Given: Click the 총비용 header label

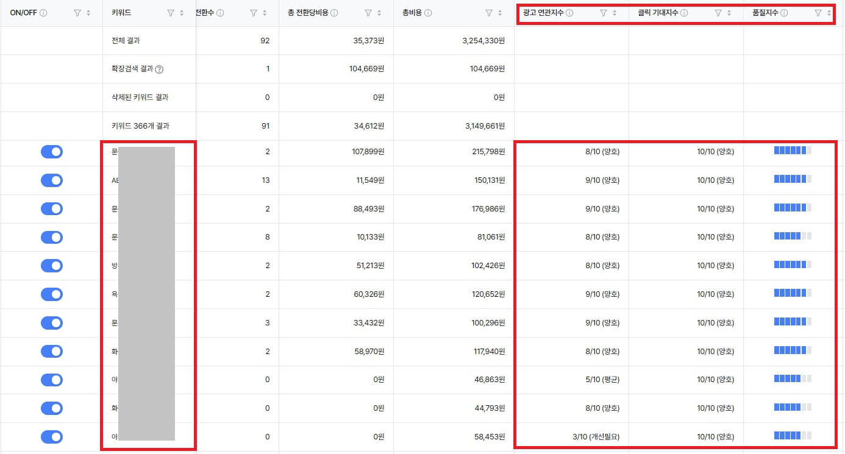Looking at the screenshot, I should click(x=413, y=13).
